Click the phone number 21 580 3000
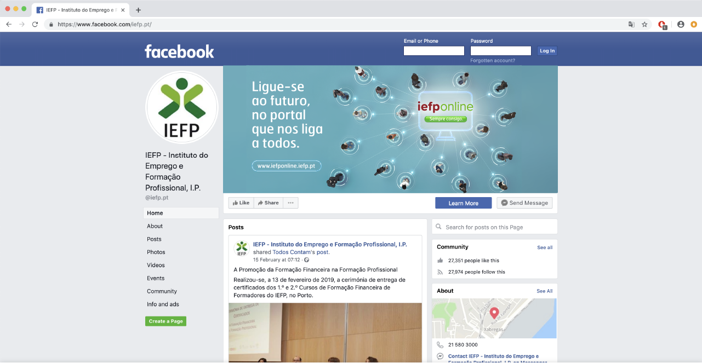The width and height of the screenshot is (702, 363). click(x=463, y=345)
